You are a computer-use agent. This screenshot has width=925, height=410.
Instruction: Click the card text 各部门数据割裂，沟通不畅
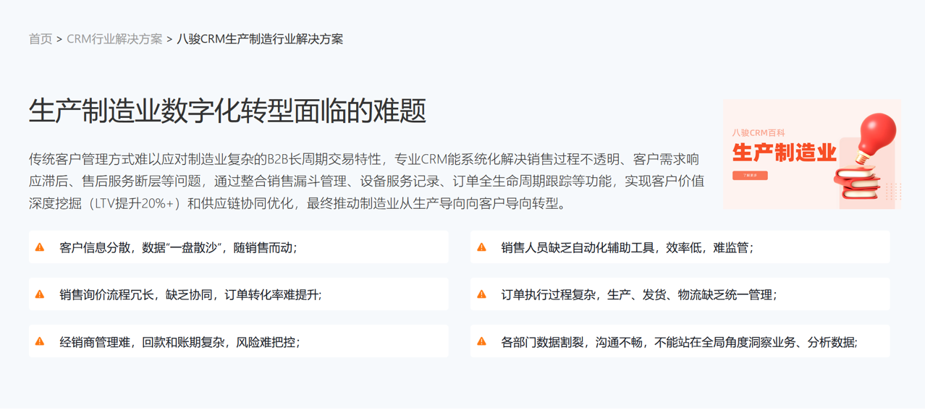(678, 341)
